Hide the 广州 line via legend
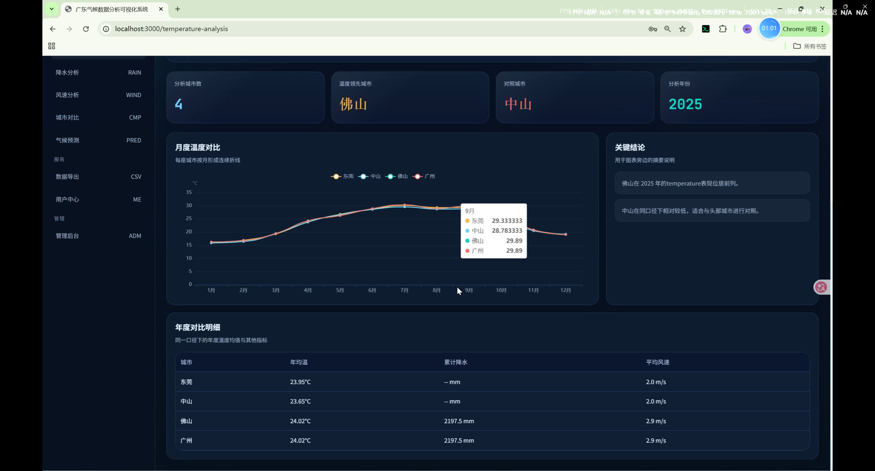This screenshot has height=471, width=875. point(424,176)
